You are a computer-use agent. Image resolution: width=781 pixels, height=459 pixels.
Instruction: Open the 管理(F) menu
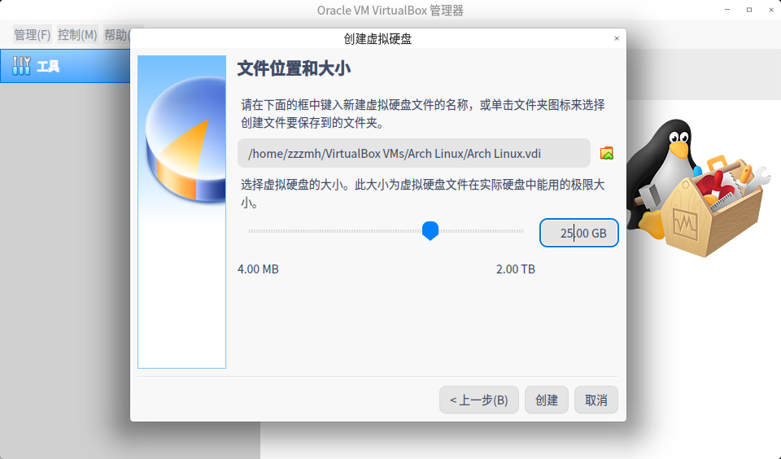pos(33,34)
